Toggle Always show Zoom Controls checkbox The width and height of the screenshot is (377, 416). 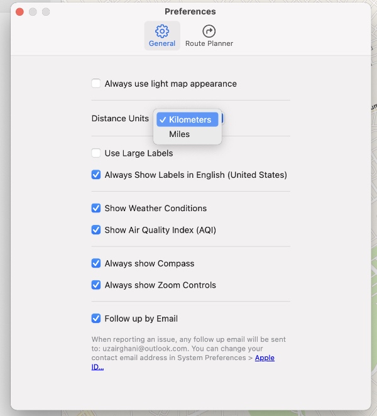pos(96,285)
